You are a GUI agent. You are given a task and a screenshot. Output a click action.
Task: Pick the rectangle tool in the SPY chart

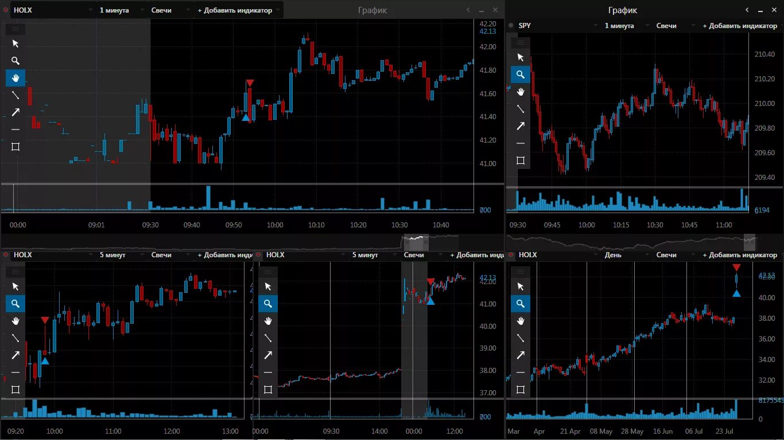tap(521, 160)
